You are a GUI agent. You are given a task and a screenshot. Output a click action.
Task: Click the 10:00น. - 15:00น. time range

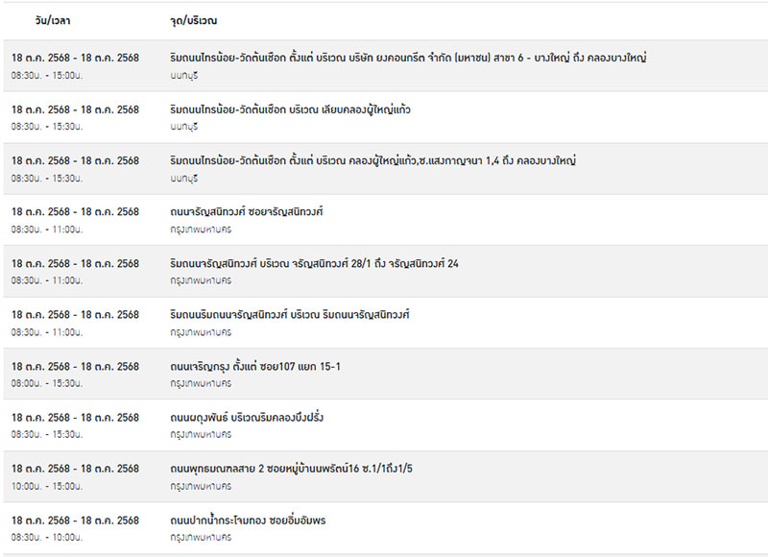coord(47,486)
